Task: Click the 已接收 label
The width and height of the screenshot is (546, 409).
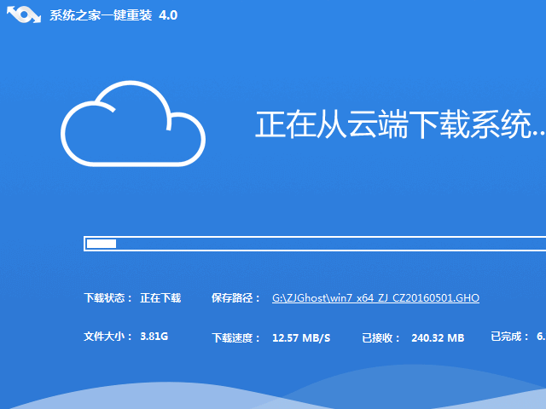Action: click(x=381, y=338)
